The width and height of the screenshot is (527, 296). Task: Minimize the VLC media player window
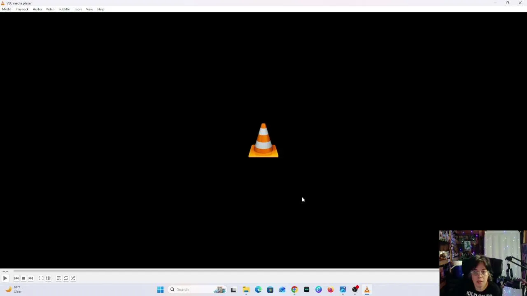point(495,3)
